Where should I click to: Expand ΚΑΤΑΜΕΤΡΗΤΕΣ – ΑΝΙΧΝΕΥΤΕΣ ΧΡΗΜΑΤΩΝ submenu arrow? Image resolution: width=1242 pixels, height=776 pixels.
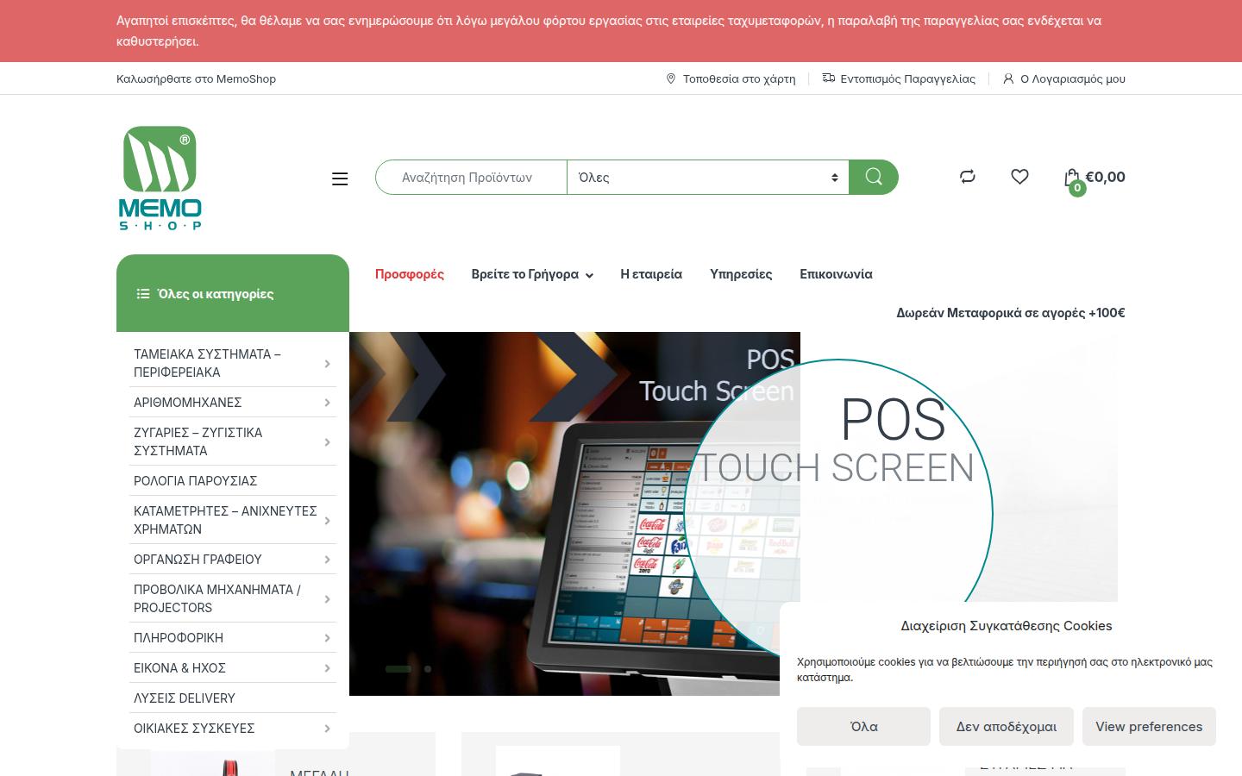327,521
